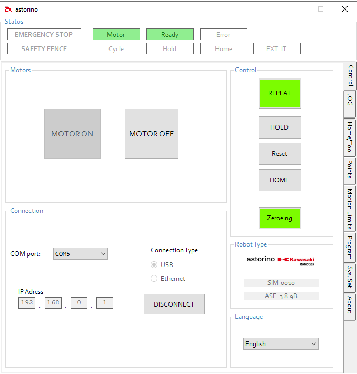The width and height of the screenshot is (357, 374).
Task: Click the ASE_3.8.9B firmware version field
Action: pyautogui.click(x=281, y=296)
